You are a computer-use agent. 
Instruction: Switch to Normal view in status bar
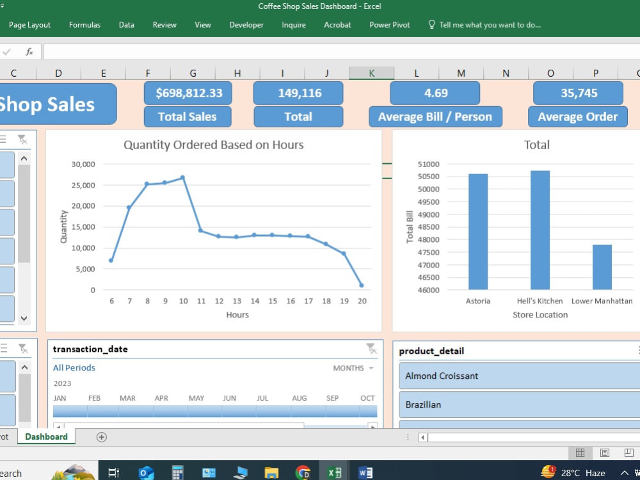tap(580, 452)
